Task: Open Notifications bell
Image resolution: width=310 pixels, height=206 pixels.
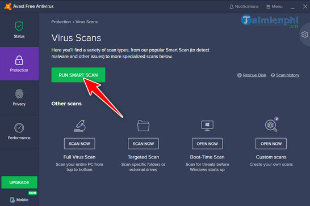Action: [244, 6]
